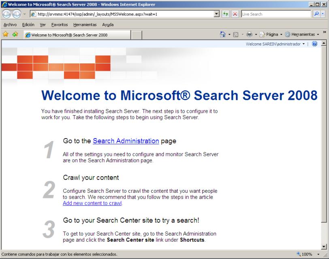Image resolution: width=329 pixels, height=259 pixels.
Task: Select the Welcome to Microsoft Search Server tab
Action: 77,35
